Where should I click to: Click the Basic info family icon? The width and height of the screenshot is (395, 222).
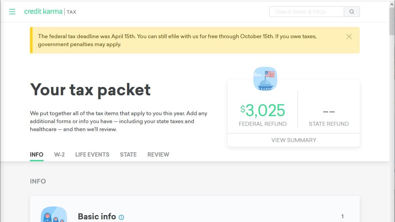pyautogui.click(x=54, y=214)
